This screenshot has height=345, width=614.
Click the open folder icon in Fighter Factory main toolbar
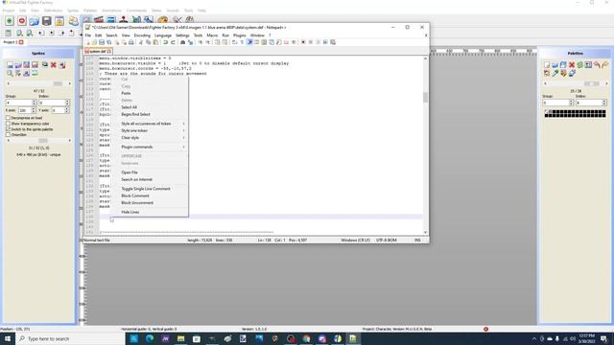pyautogui.click(x=35, y=21)
